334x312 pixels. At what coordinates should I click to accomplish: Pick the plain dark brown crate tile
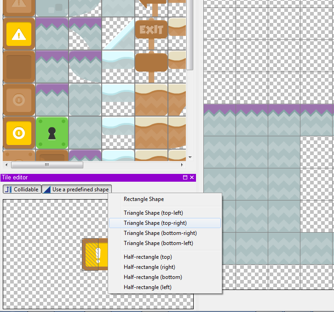(19, 67)
